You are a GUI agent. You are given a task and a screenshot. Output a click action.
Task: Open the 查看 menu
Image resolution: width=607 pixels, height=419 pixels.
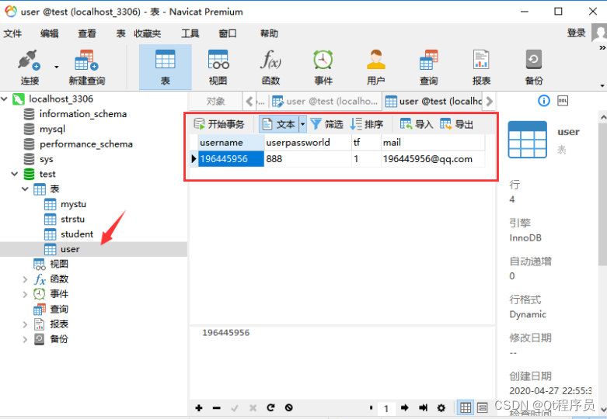pyautogui.click(x=87, y=33)
